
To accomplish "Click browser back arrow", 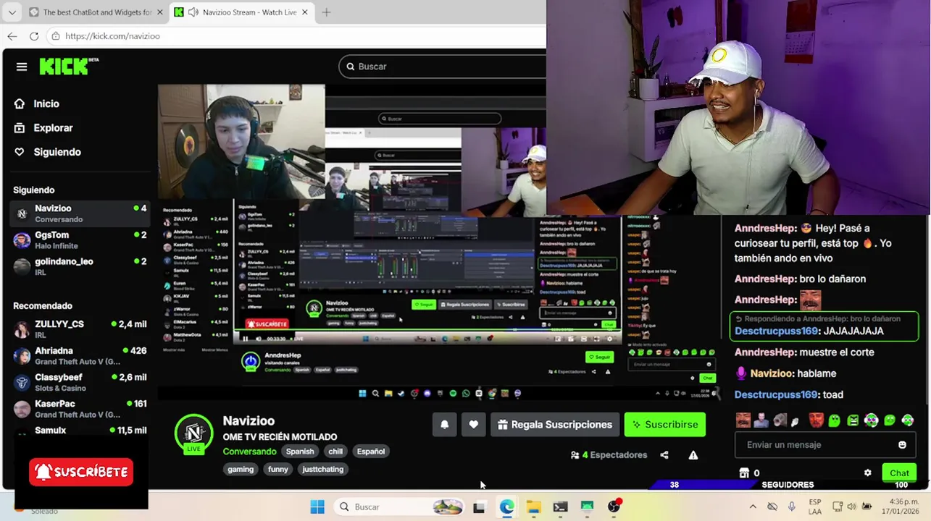I will [12, 36].
